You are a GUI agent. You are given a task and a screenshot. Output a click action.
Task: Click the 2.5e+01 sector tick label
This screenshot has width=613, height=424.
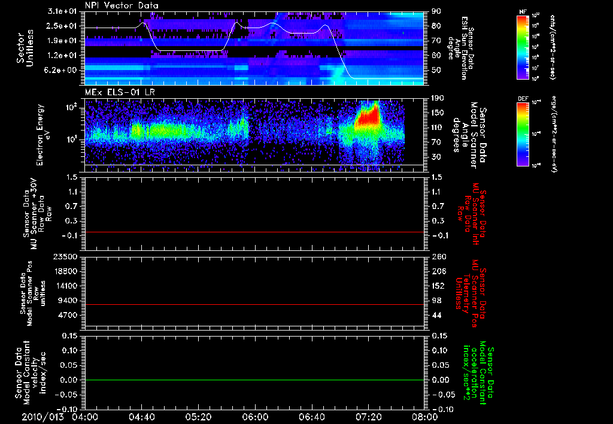pos(62,26)
